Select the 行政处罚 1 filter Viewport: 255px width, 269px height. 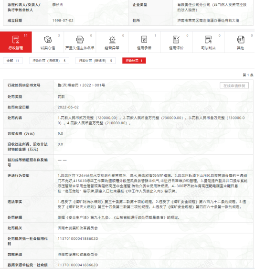pos(134,61)
